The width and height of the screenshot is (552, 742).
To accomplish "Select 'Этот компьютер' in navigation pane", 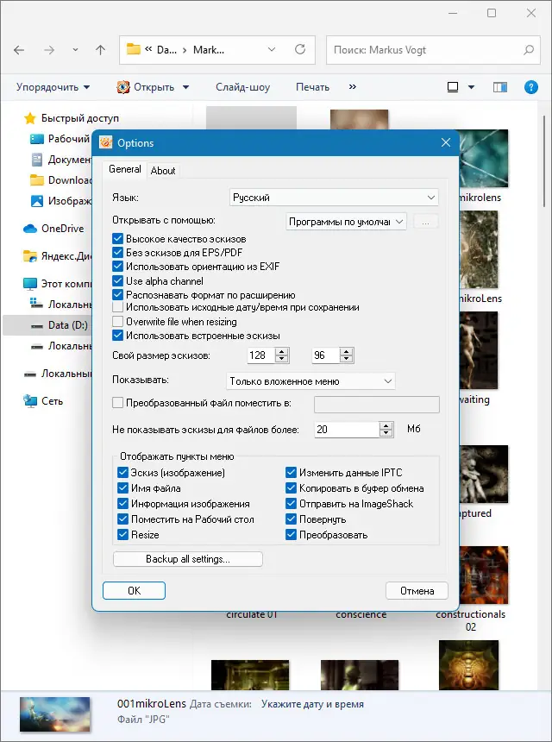I will coord(57,284).
